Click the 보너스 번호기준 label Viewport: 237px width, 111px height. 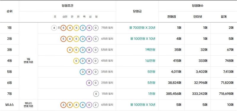pyautogui.click(x=28, y=105)
